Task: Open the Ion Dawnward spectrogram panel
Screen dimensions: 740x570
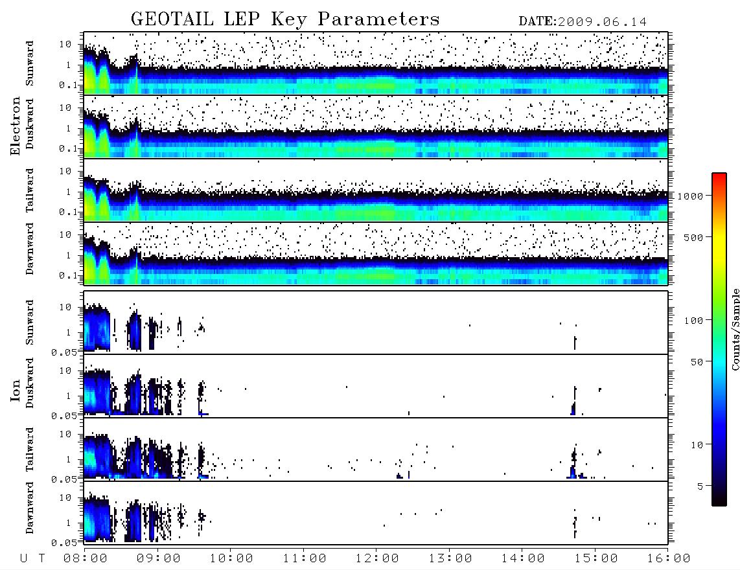Action: pos(376,513)
